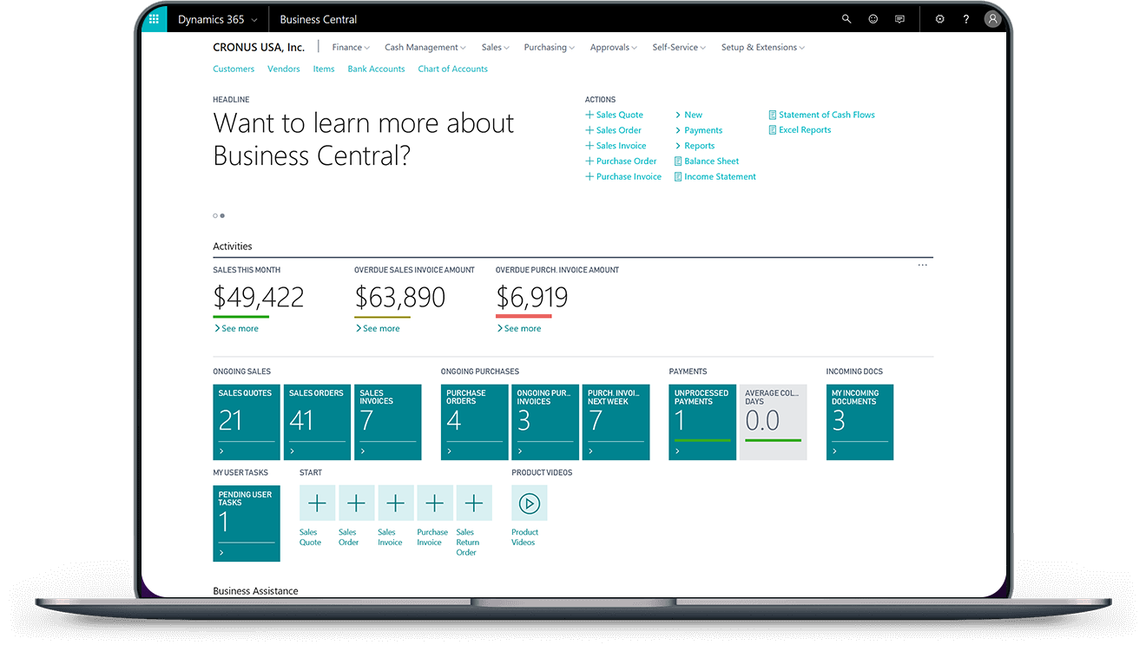The width and height of the screenshot is (1146, 645).
Task: Open the chat message icon
Action: pyautogui.click(x=899, y=19)
